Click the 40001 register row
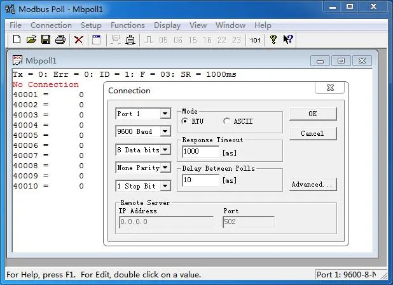Screen dimensions: 393x285 [x=48, y=95]
